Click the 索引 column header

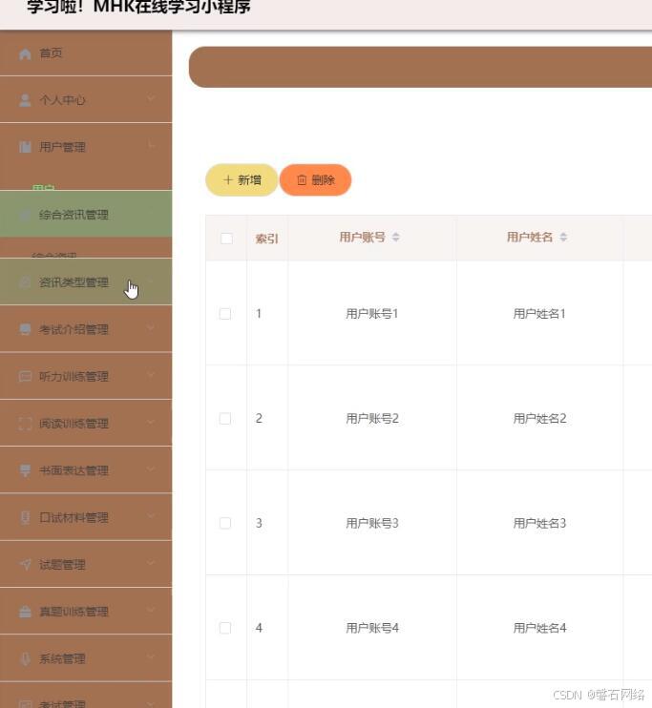[266, 239]
